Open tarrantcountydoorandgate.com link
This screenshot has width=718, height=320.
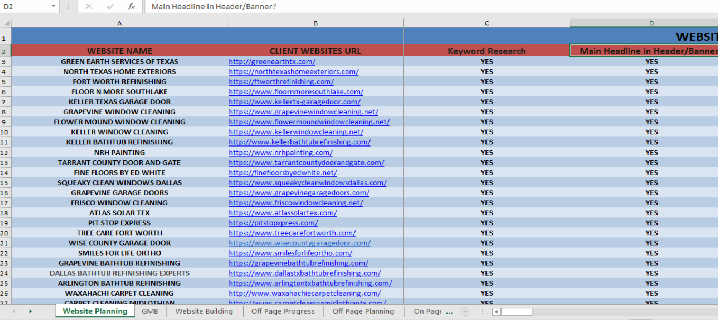point(307,162)
